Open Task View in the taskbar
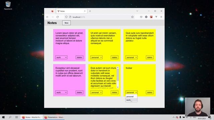Viewport: 214px width, 120px height. pyautogui.click(x=16, y=117)
